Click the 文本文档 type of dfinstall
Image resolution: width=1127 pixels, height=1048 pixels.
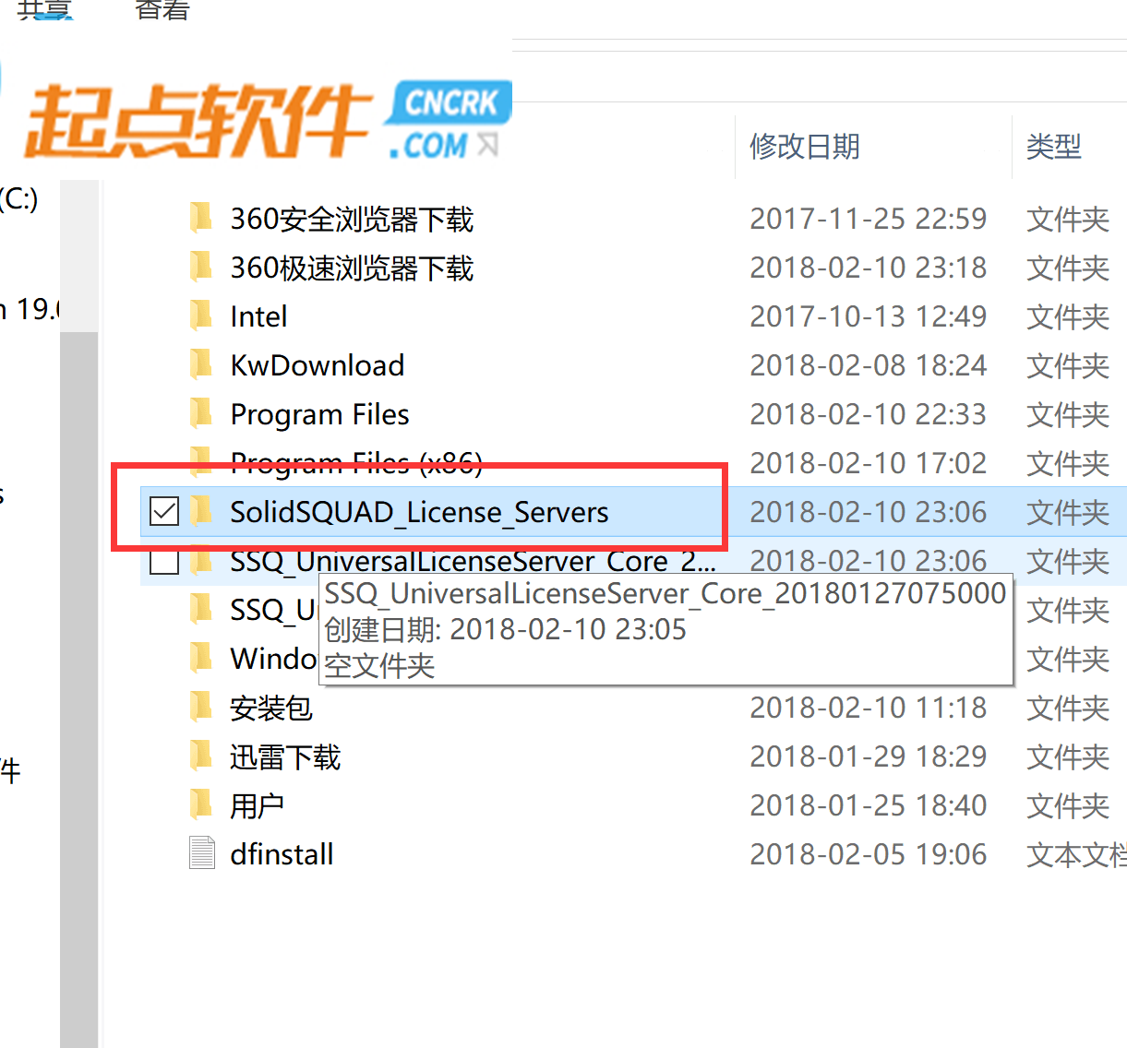[1076, 854]
